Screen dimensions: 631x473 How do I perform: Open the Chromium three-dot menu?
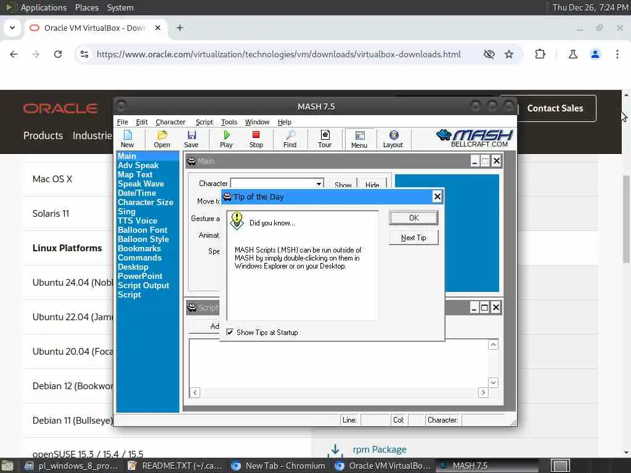(x=617, y=54)
